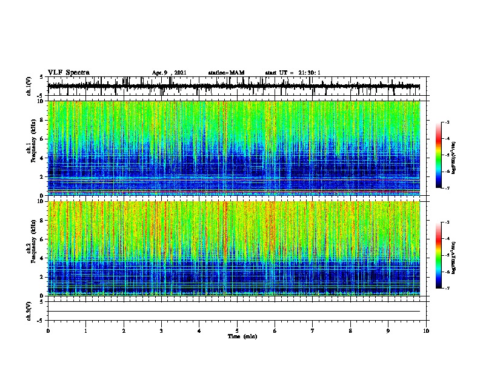480x371 pixels.
Task: Click the "8" kHz tick of ch.2 spectrogram
Action: [x=42, y=221]
